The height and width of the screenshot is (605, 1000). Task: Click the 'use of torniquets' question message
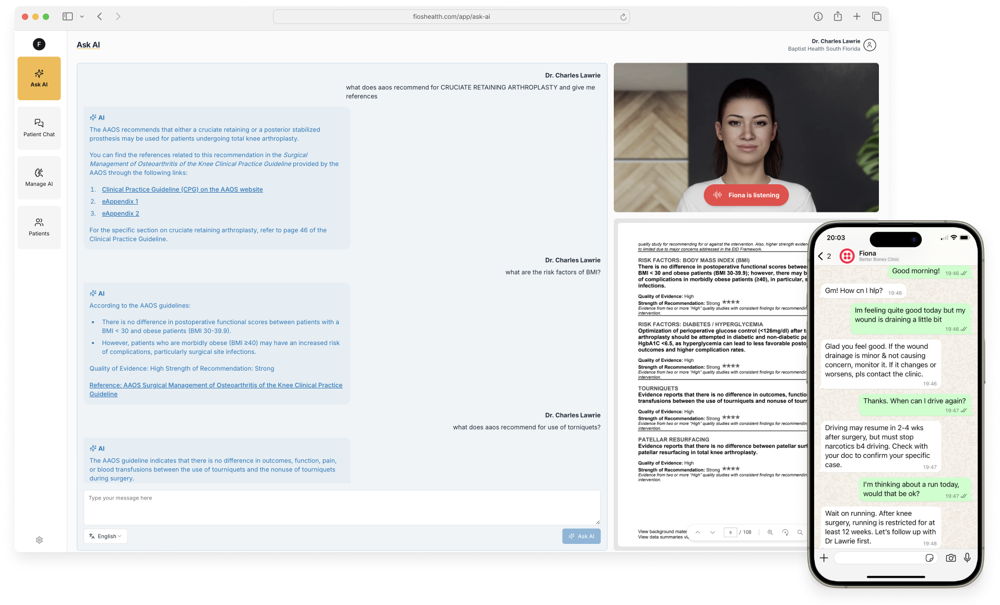pyautogui.click(x=527, y=427)
